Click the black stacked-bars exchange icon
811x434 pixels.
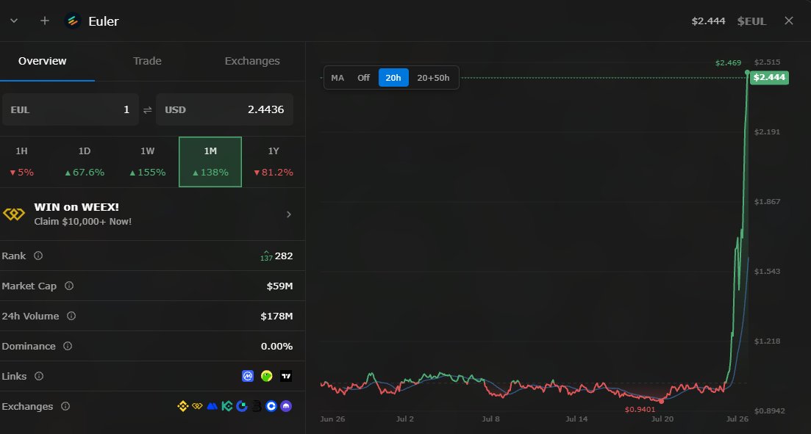pos(257,406)
